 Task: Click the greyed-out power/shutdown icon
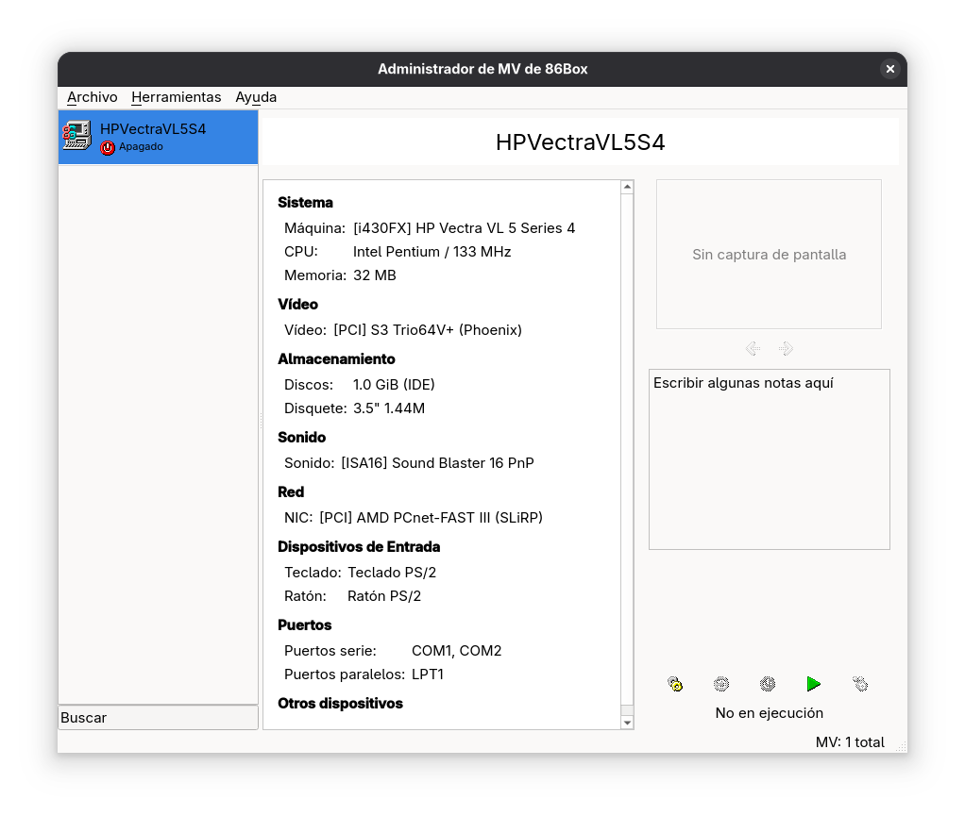(768, 684)
